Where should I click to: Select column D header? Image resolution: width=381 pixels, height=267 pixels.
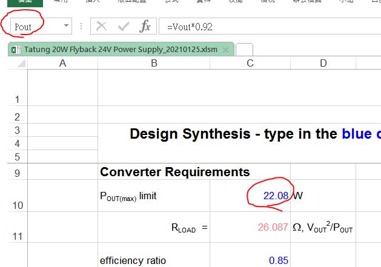coord(323,64)
